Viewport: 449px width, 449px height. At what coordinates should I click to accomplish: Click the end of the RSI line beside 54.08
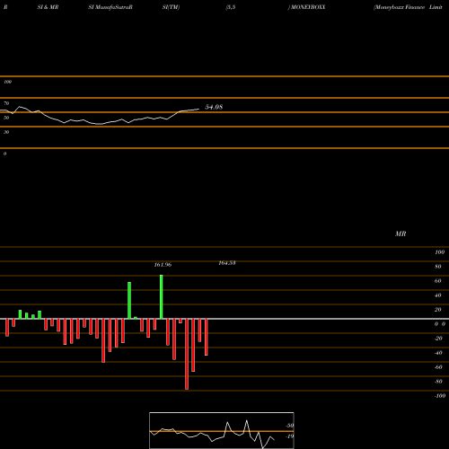(x=198, y=110)
